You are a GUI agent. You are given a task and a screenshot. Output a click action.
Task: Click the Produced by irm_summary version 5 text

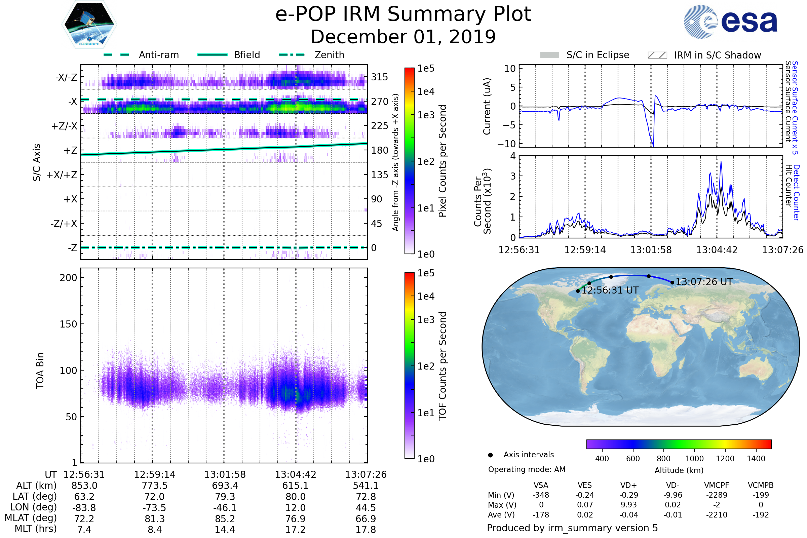[x=572, y=528]
